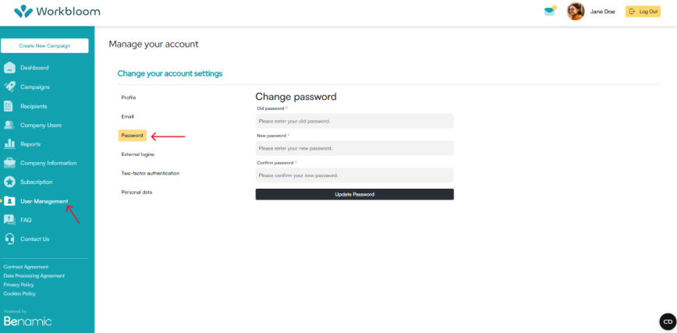Open the Two-factor authentication tab
Screen dimensions: 677x333
tap(151, 173)
